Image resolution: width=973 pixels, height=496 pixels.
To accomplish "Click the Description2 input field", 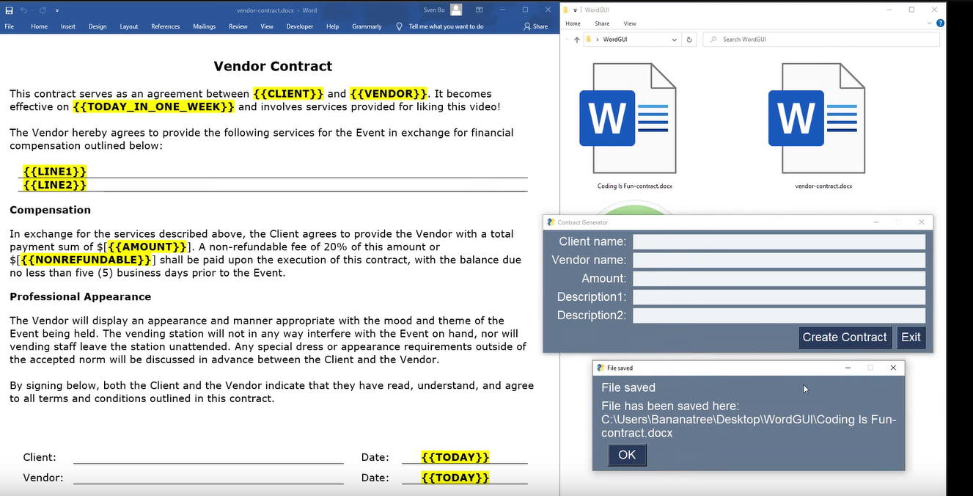I will [779, 316].
